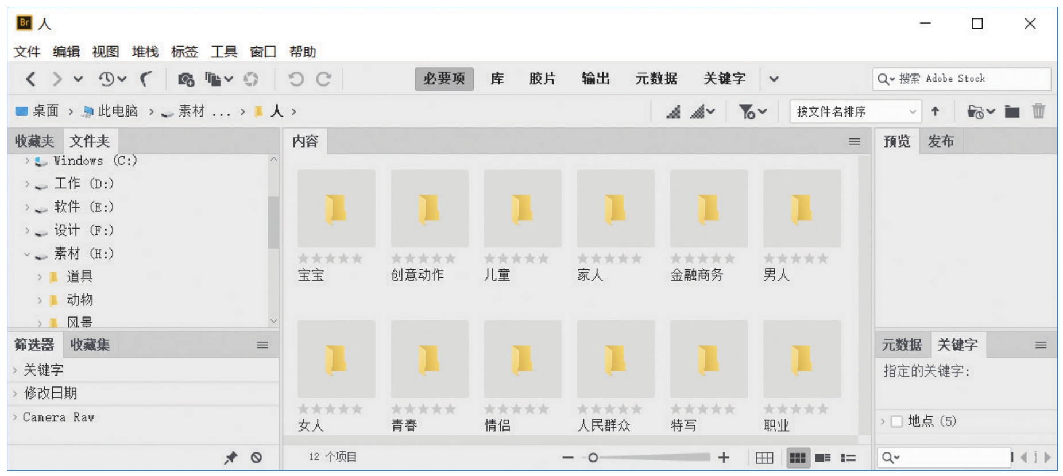Screen dimensions: 1063x476
Task: Toggle ascending sort order arrow
Action: (935, 111)
